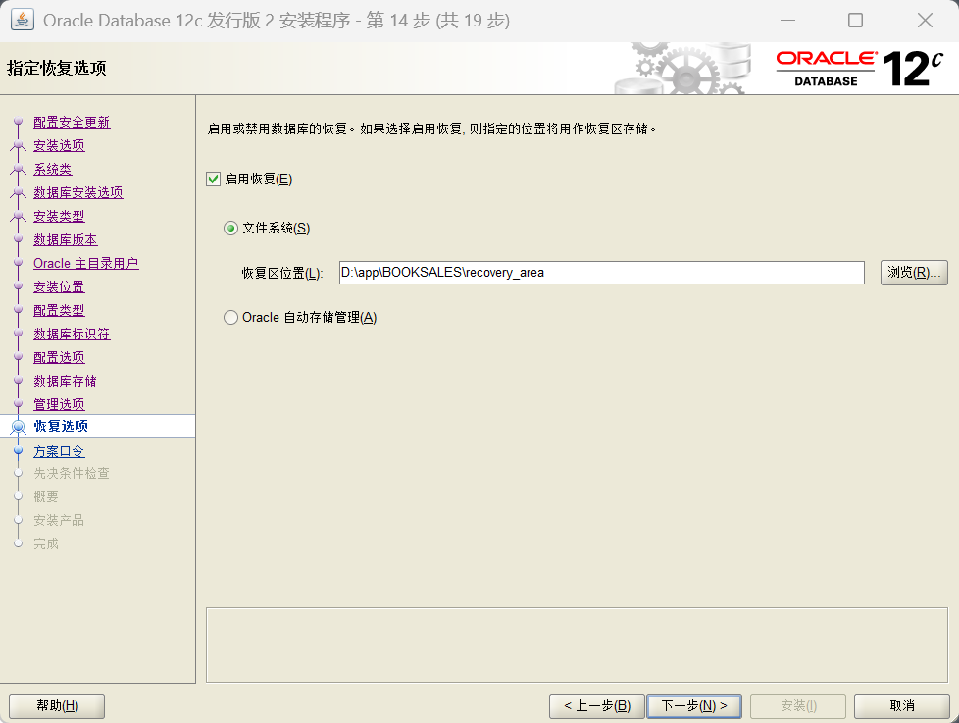Close the installer window
Viewport: 959px width, 723px height.
pyautogui.click(x=925, y=21)
